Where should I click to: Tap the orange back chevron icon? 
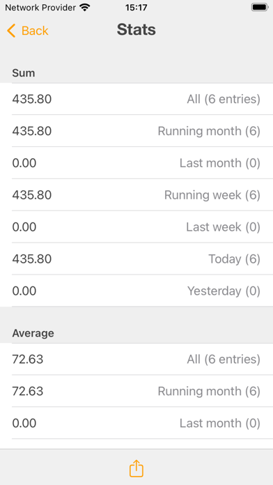(x=11, y=31)
